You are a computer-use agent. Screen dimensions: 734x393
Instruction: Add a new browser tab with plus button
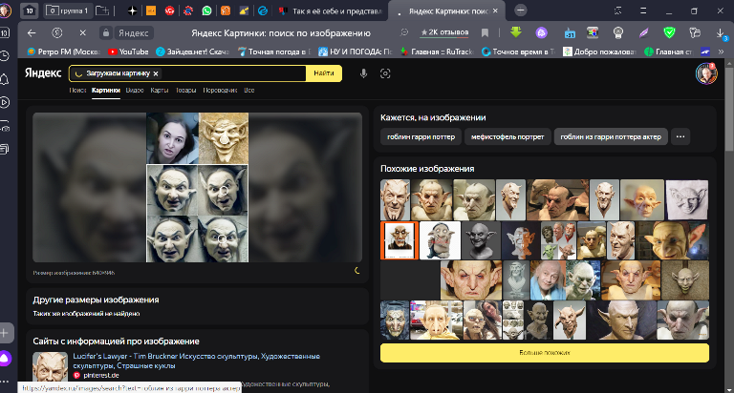tap(520, 10)
